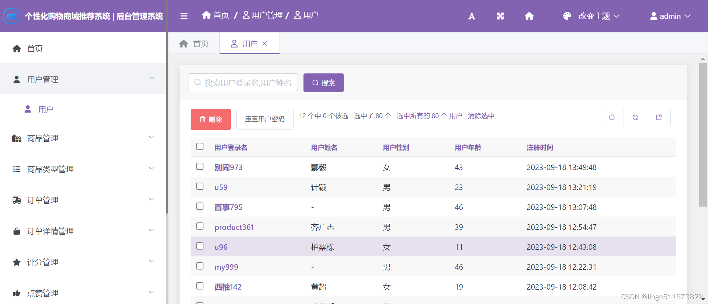Screen dimensions: 708x304
Task: Click 首页 in the breadcrumb
Action: coord(216,15)
